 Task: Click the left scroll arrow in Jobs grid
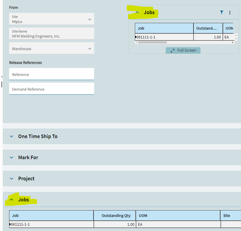pos(137,42)
